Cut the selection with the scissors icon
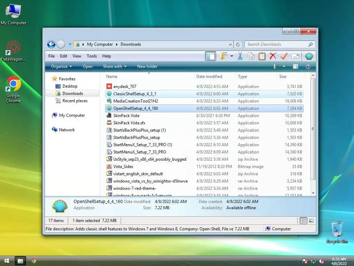This screenshot has height=266, width=354. [240, 56]
